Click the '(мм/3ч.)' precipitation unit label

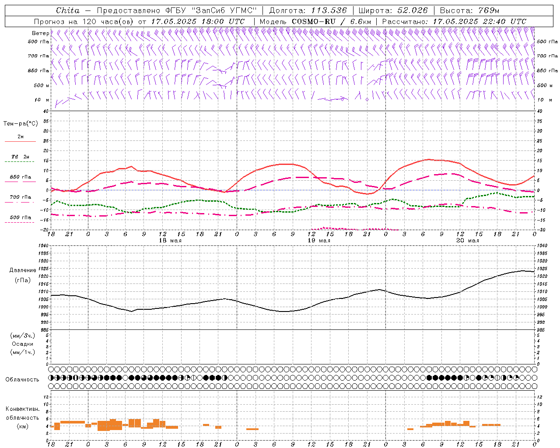tap(23, 336)
